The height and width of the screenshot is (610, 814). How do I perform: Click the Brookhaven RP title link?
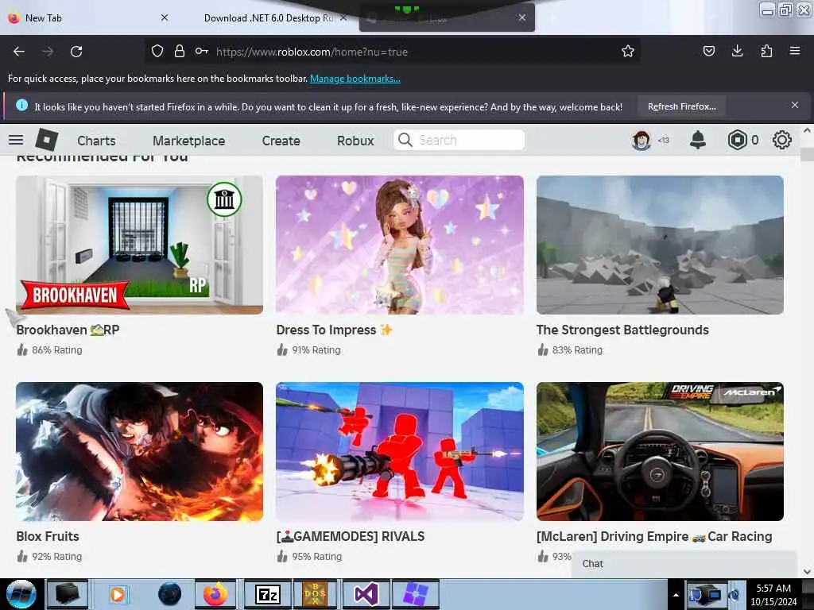pos(68,330)
